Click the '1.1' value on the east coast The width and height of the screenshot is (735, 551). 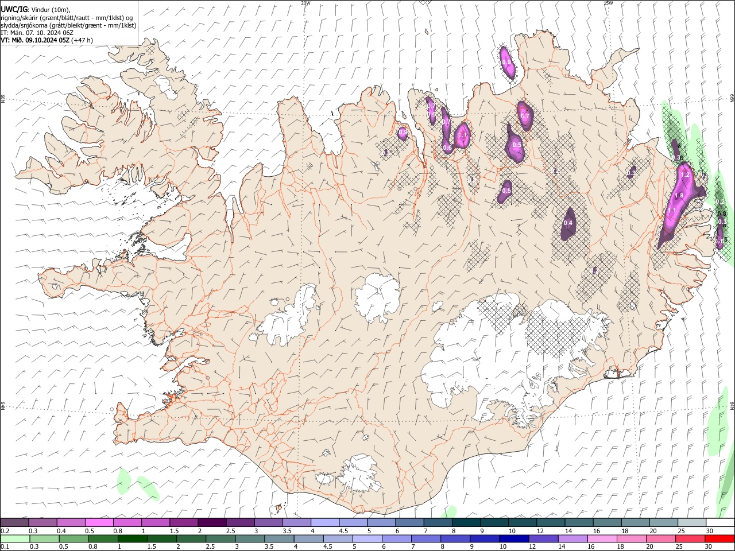pos(671,211)
